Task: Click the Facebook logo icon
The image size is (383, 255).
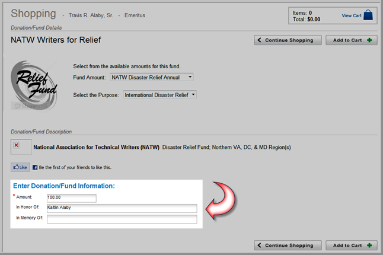Action: (35, 168)
